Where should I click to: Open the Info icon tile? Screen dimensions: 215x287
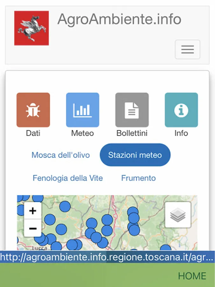pos(181,110)
